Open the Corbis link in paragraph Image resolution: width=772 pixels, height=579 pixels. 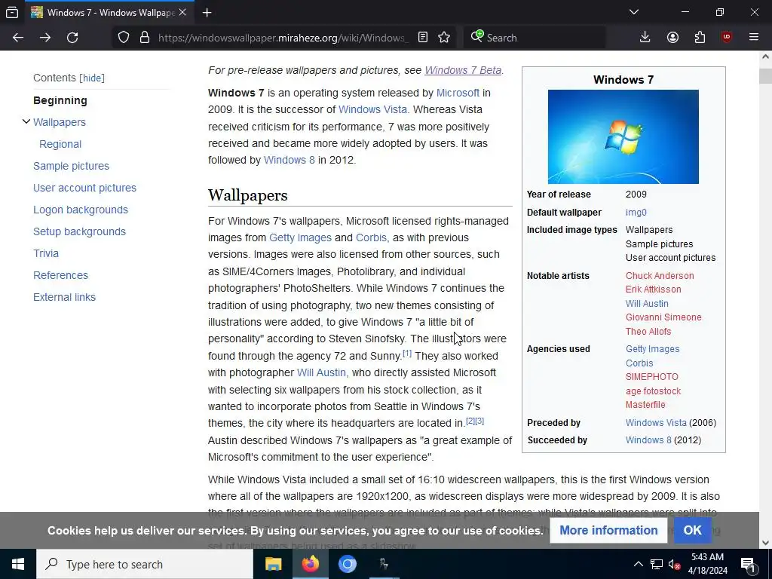tap(371, 237)
